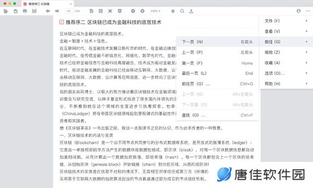Open search with the magnifier icon
313x188 pixels.
coord(182,11)
